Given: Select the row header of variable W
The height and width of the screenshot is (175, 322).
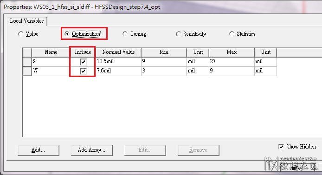Looking at the screenshot, I should 27,71.
